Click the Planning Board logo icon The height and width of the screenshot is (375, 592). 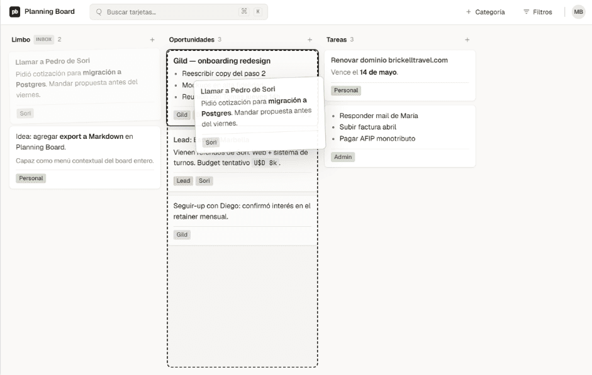14,12
